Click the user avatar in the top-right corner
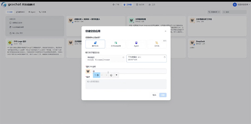The height and width of the screenshot is (124, 251). [235, 5]
